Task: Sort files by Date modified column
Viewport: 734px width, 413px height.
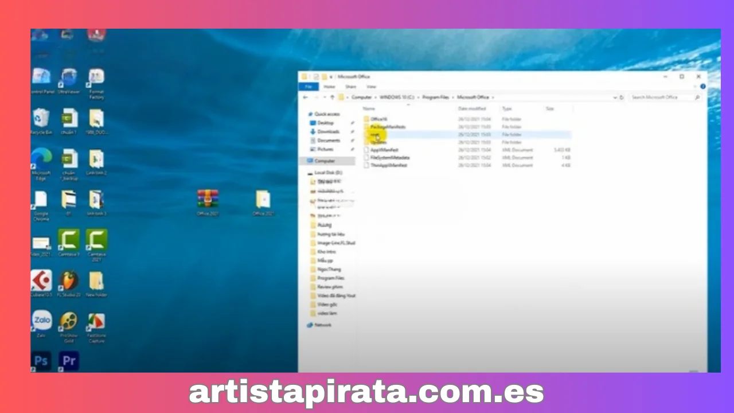Action: pos(471,108)
